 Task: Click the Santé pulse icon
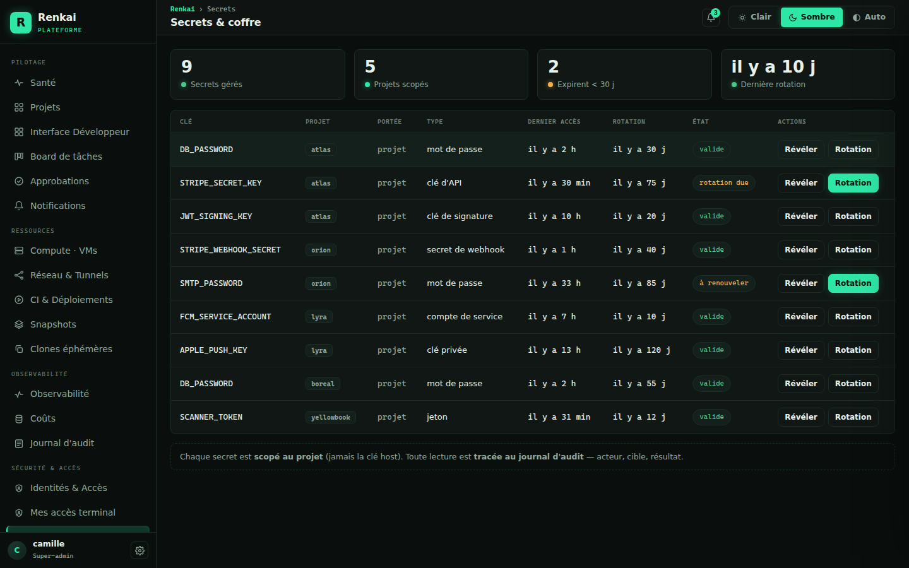click(19, 83)
